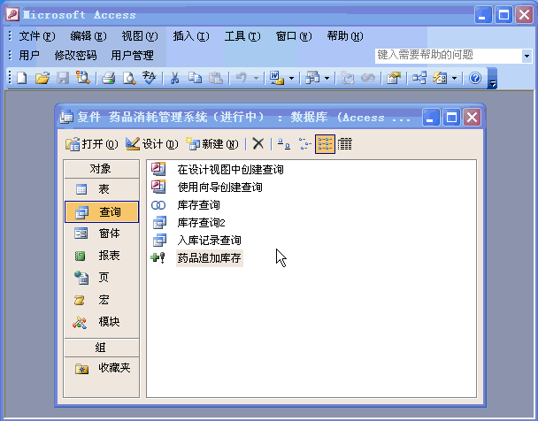
Task: Open the Relationships icon
Action: click(x=419, y=78)
